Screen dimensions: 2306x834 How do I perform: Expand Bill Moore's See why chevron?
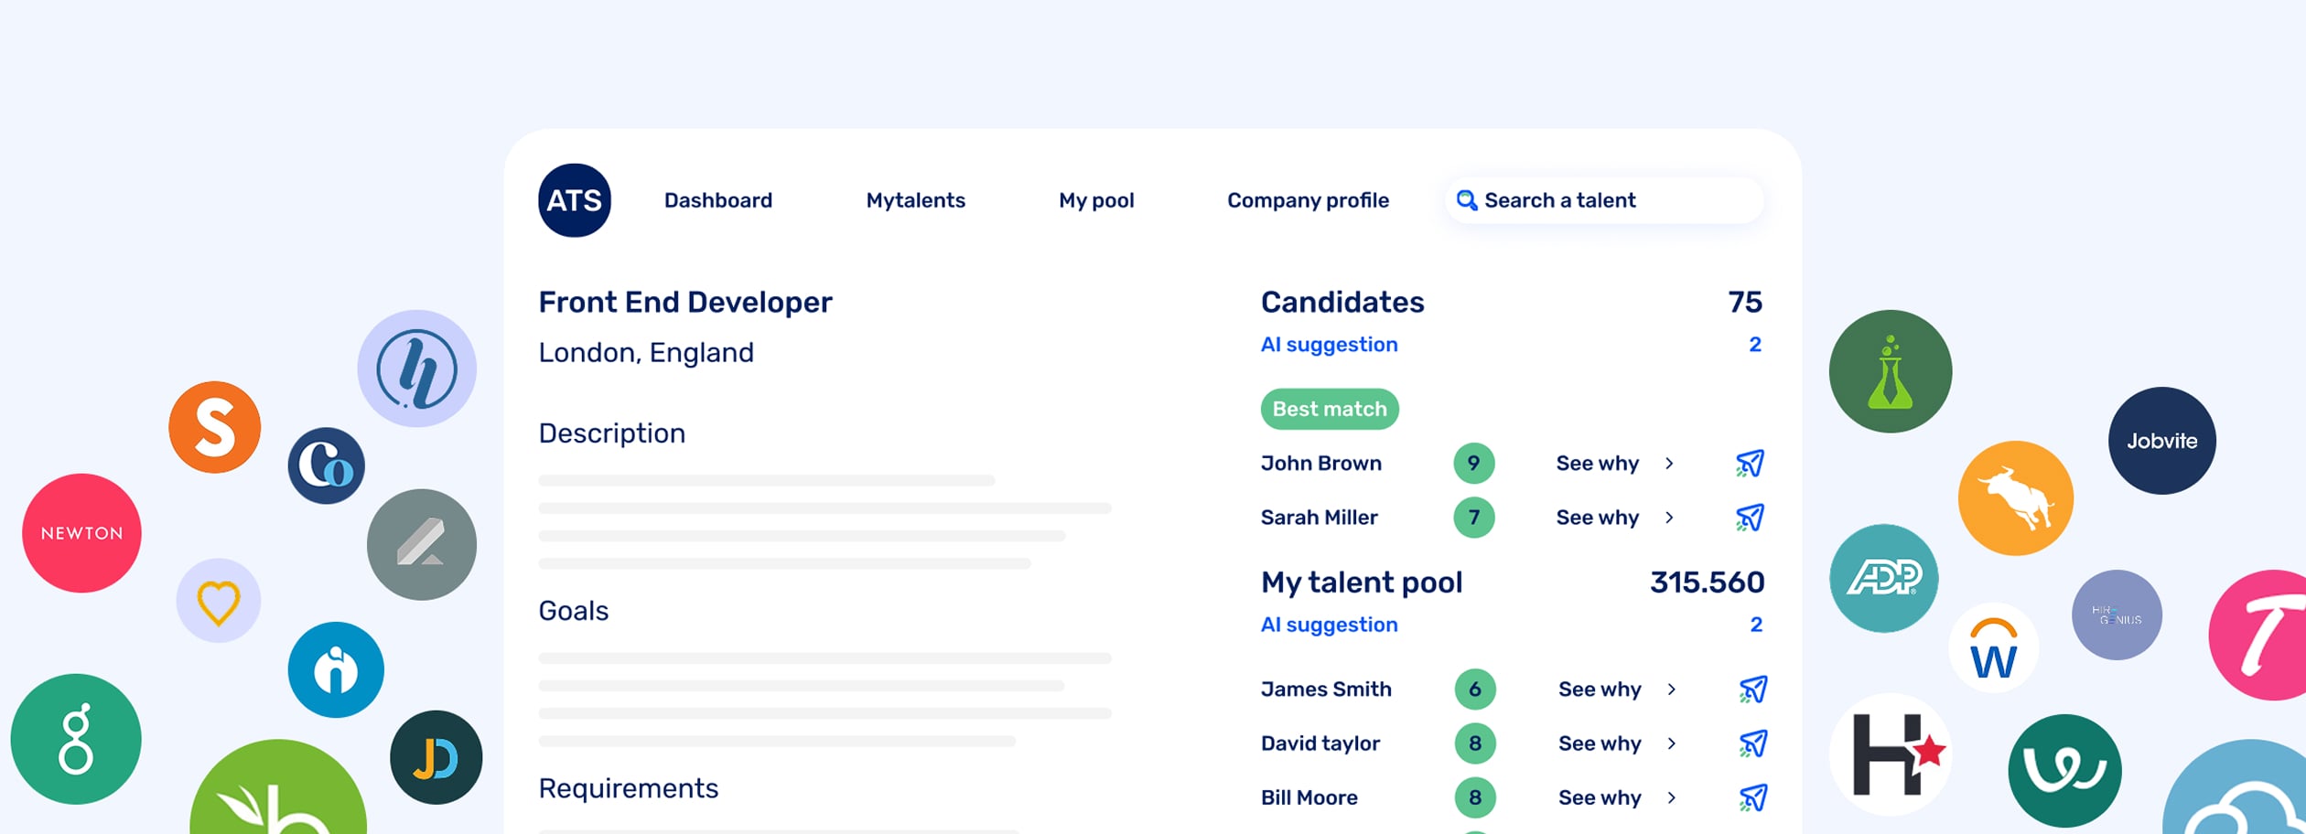[x=1672, y=797]
